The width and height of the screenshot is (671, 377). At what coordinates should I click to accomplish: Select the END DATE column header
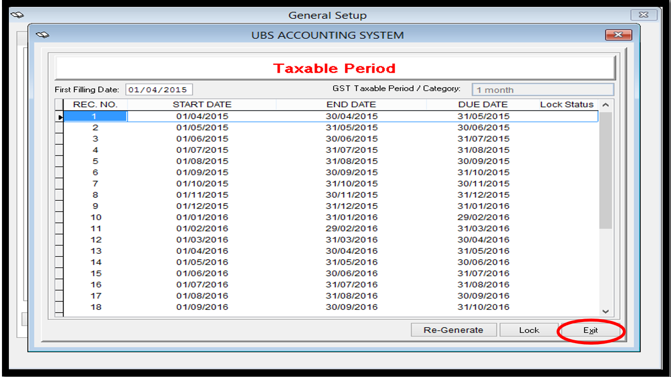pyautogui.click(x=351, y=105)
